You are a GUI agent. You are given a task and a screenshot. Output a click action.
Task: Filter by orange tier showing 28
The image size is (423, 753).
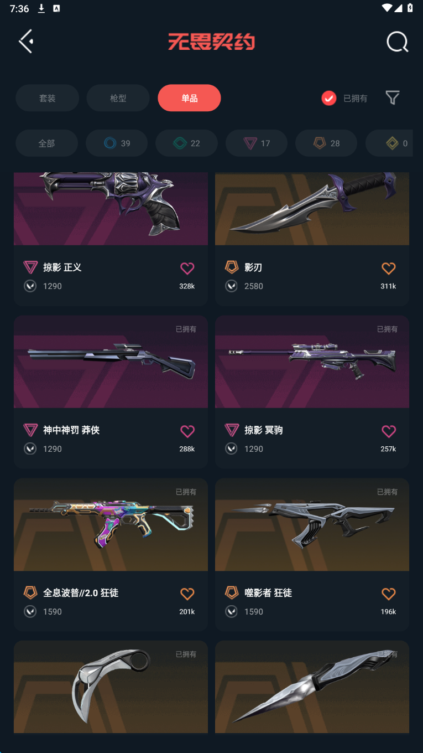(326, 143)
